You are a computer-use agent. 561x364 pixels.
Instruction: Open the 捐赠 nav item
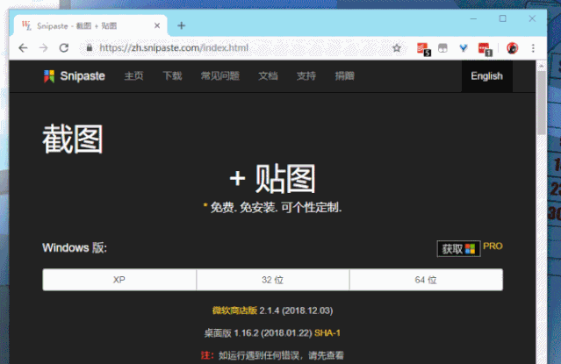coord(344,75)
